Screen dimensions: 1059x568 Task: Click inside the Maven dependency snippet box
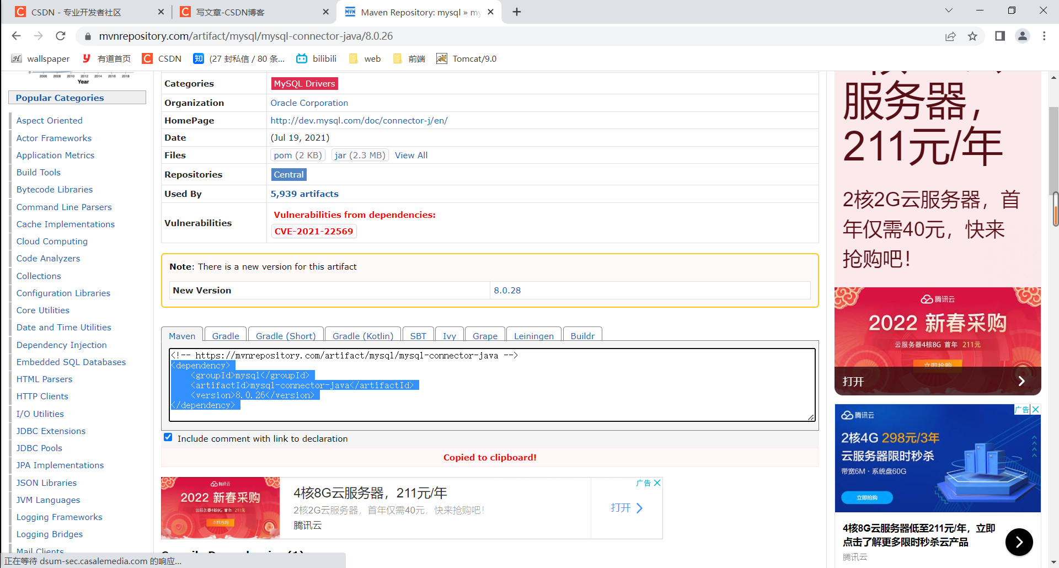(x=492, y=385)
